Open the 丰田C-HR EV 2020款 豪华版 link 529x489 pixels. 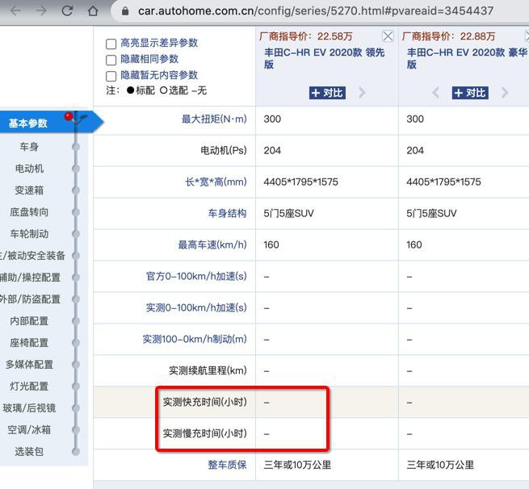point(467,58)
